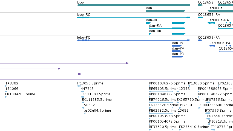Select the lobo-PC protein label
Screen dimensions: 233x131
[84, 38]
